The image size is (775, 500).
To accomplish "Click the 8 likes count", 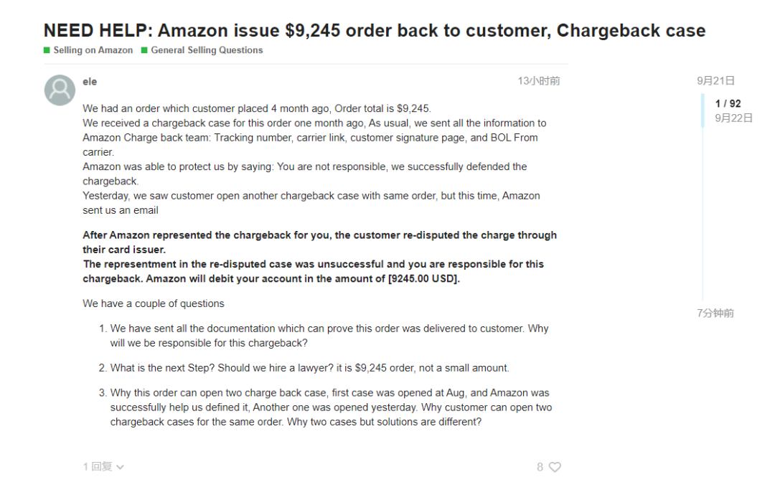I will [540, 467].
